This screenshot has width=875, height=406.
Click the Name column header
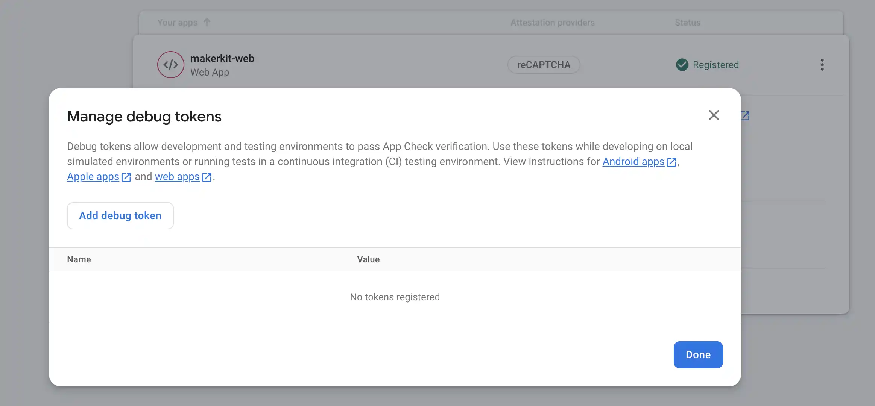(x=79, y=259)
